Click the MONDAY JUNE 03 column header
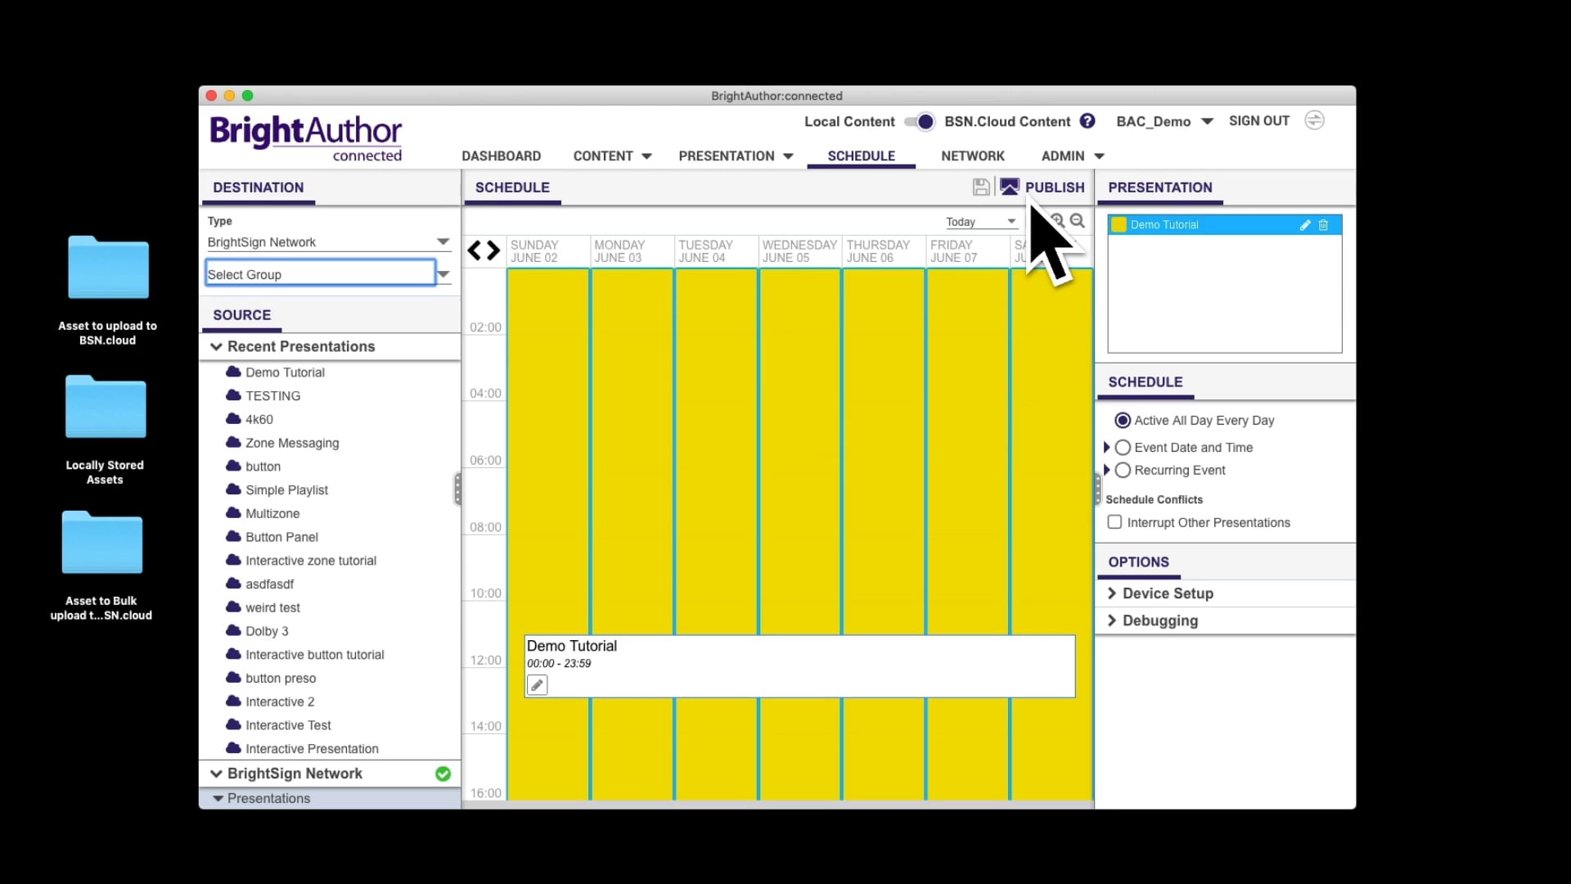The image size is (1571, 884). 631,251
